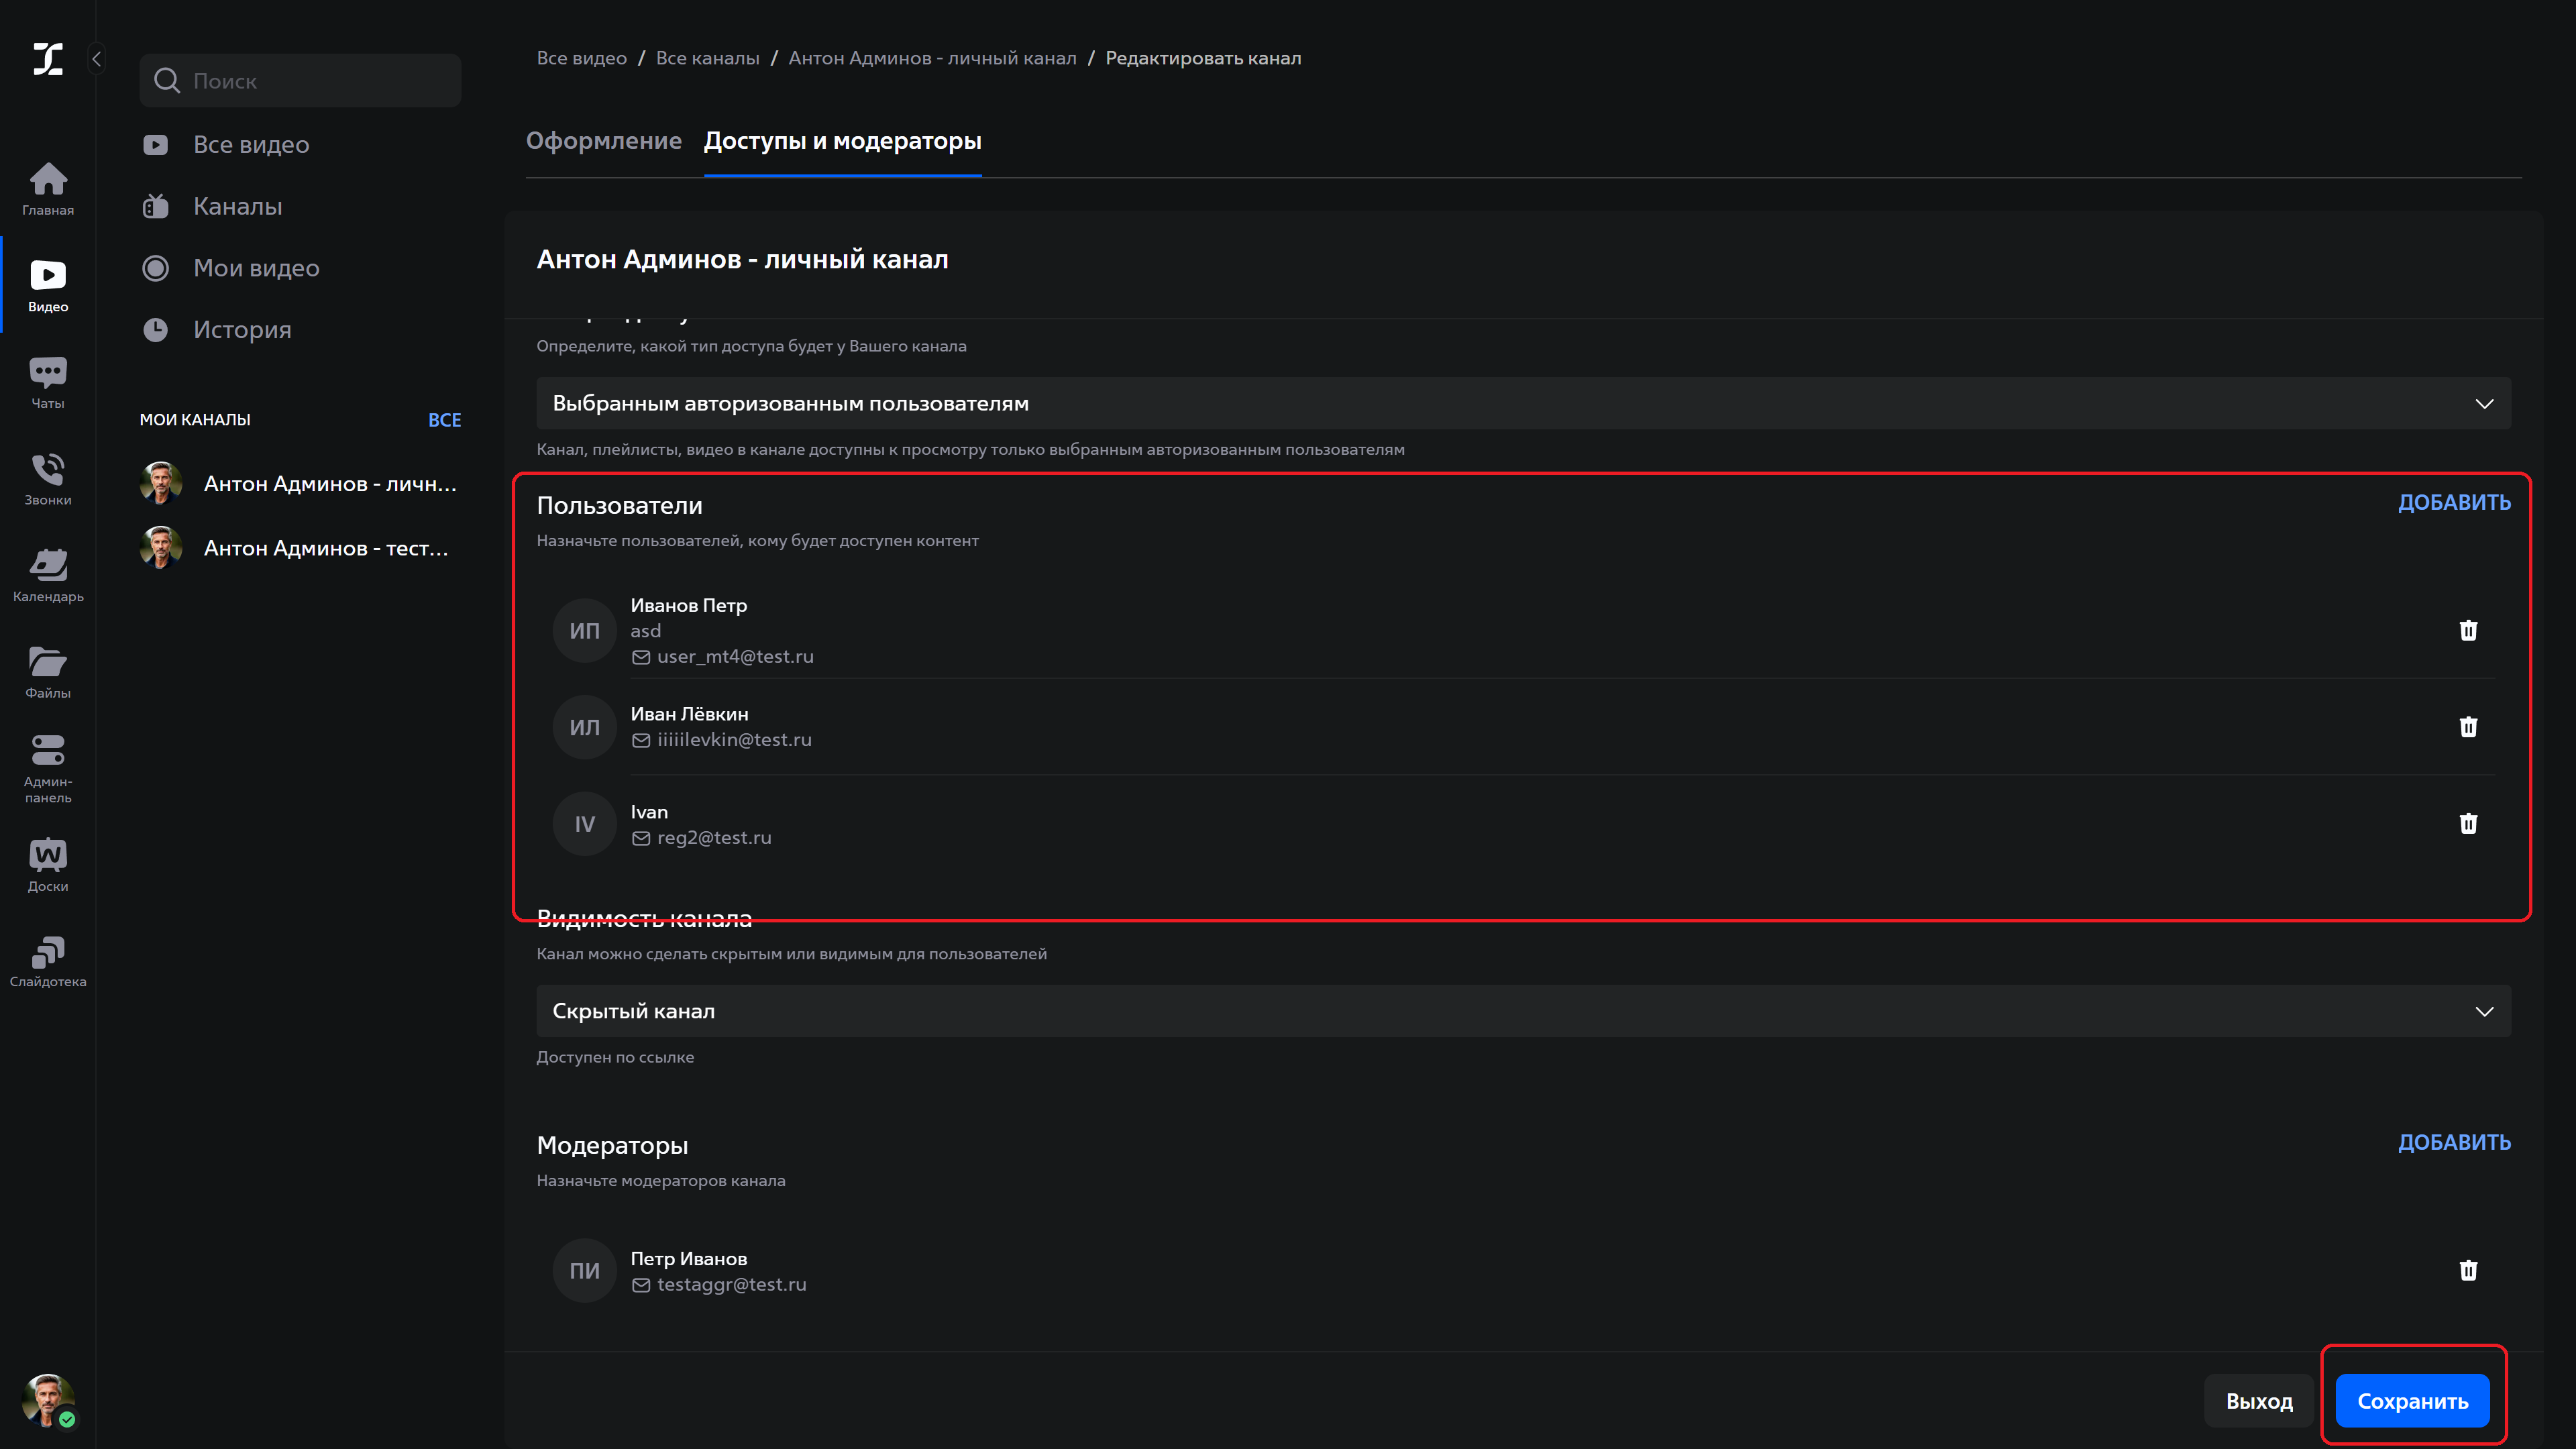This screenshot has width=2576, height=1449.
Task: Click ДОБАВИТЬ next to Пользователи
Action: (x=2454, y=503)
